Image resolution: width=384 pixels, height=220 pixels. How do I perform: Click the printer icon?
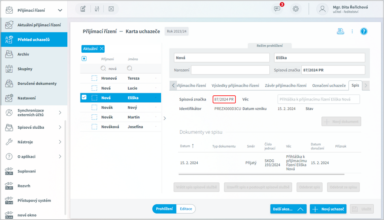coord(340,31)
